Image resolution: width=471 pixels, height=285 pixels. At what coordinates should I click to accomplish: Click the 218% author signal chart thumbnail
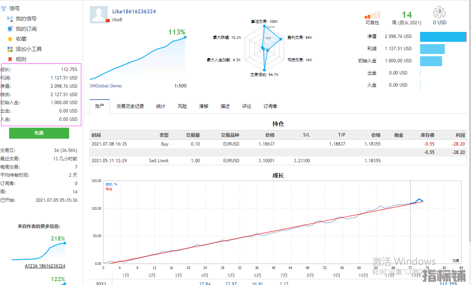(x=38, y=252)
